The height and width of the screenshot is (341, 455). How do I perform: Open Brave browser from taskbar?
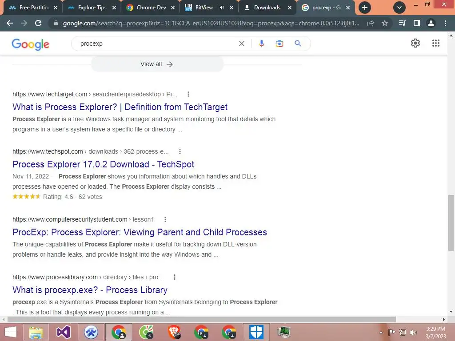click(174, 332)
